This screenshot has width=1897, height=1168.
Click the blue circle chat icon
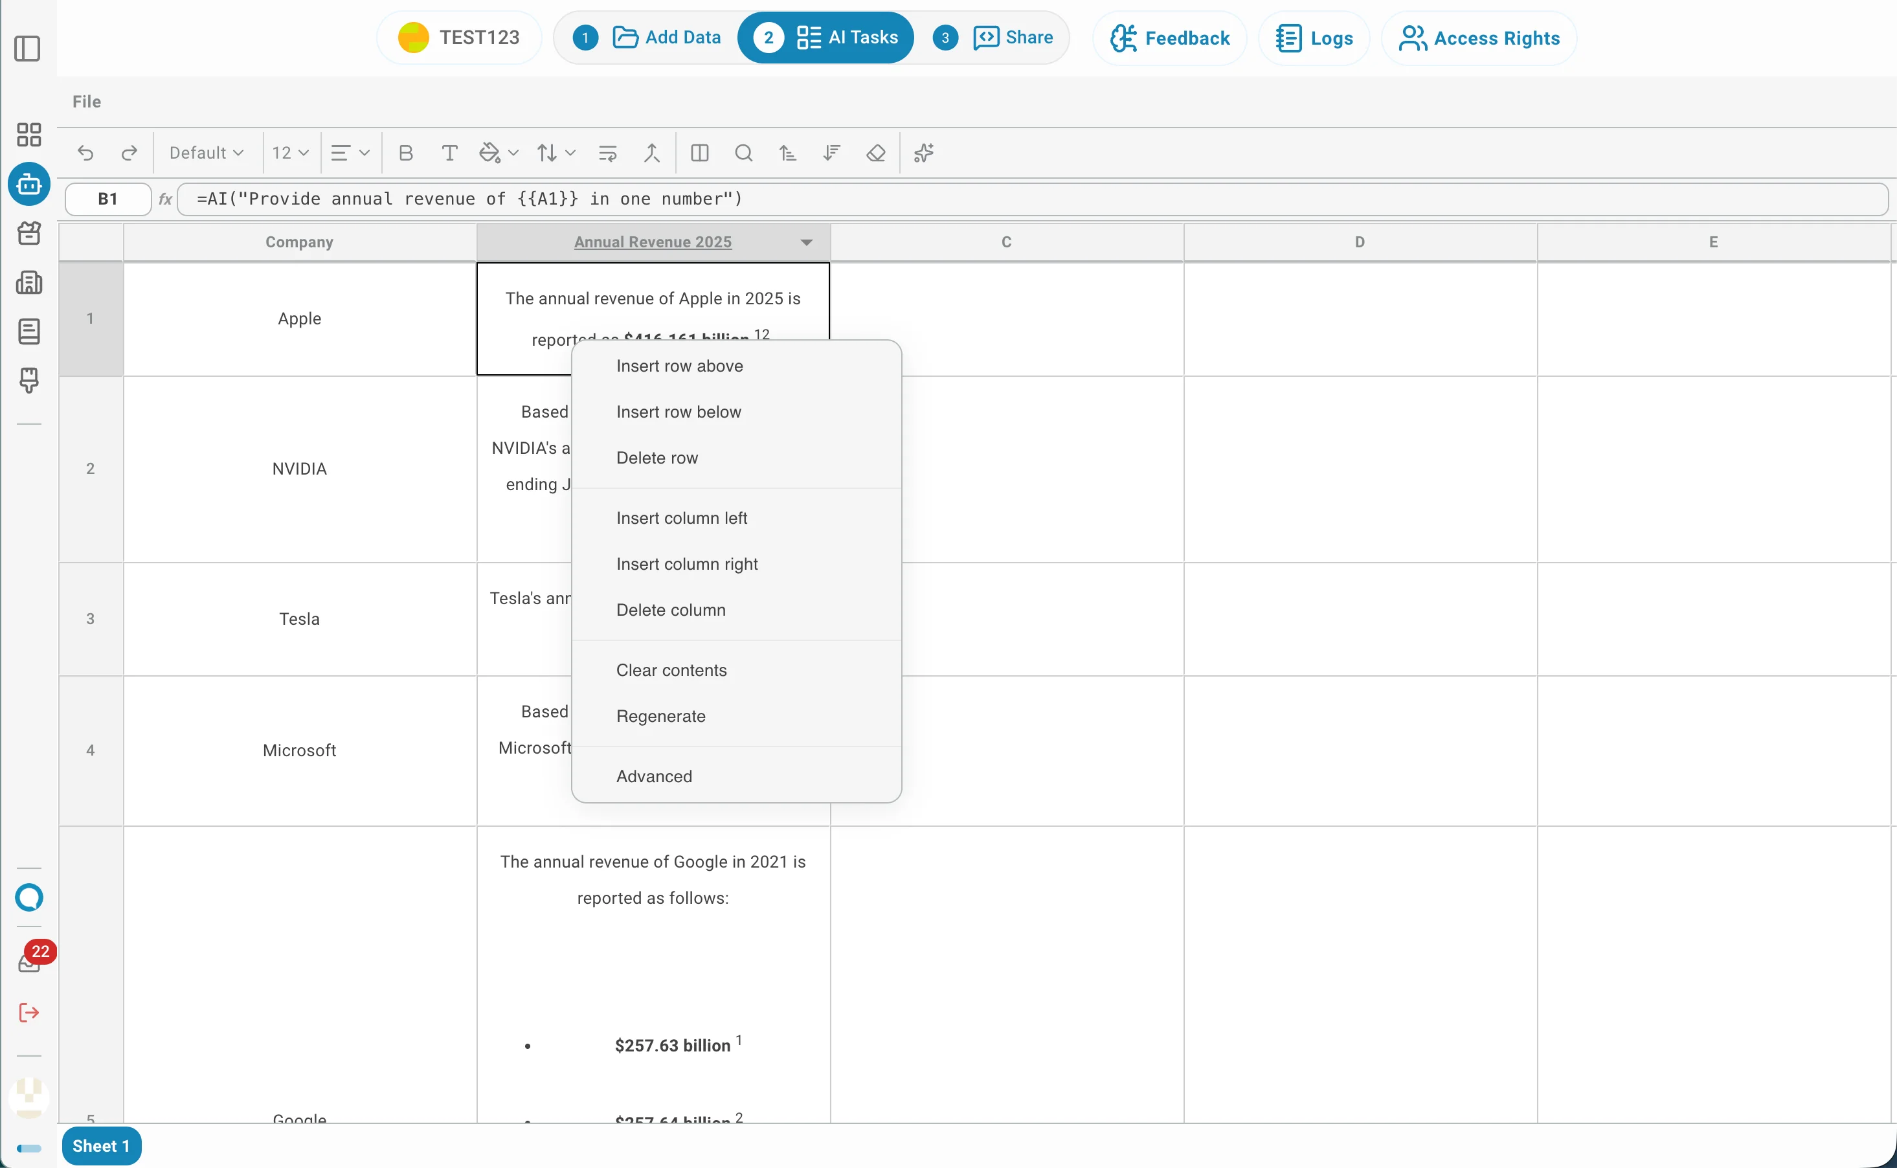(28, 897)
